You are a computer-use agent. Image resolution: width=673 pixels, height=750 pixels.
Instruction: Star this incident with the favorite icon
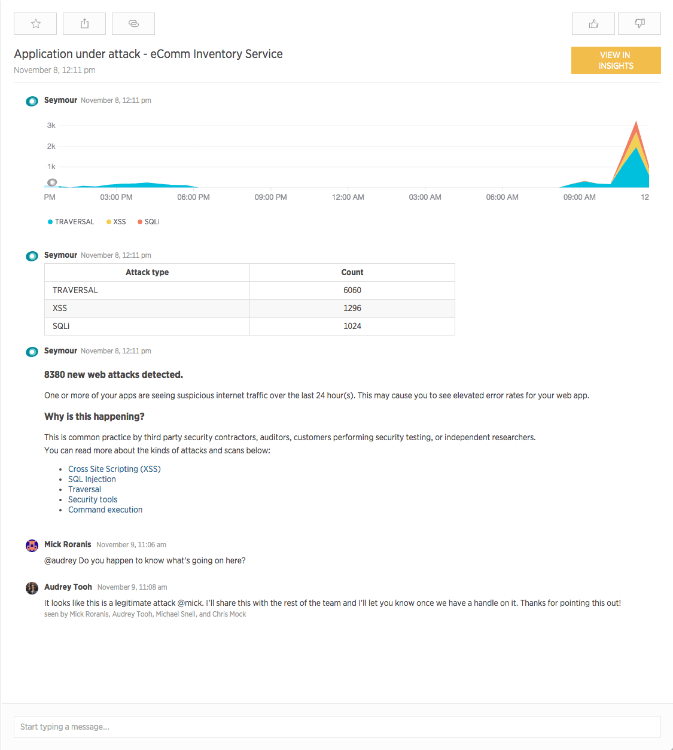point(35,24)
